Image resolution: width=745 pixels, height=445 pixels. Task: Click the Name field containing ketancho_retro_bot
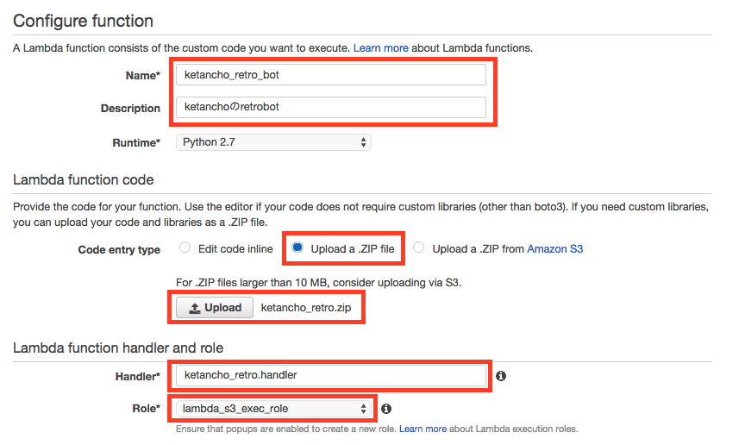pyautogui.click(x=331, y=75)
